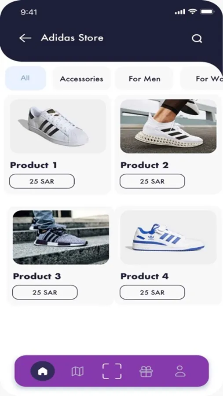Switch to the Accessories category
The width and height of the screenshot is (223, 396).
click(x=81, y=79)
